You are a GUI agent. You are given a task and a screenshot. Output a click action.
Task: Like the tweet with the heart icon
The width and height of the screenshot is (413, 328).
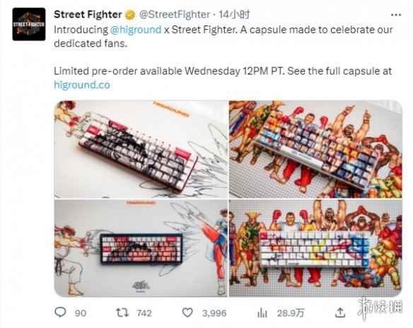187,312
